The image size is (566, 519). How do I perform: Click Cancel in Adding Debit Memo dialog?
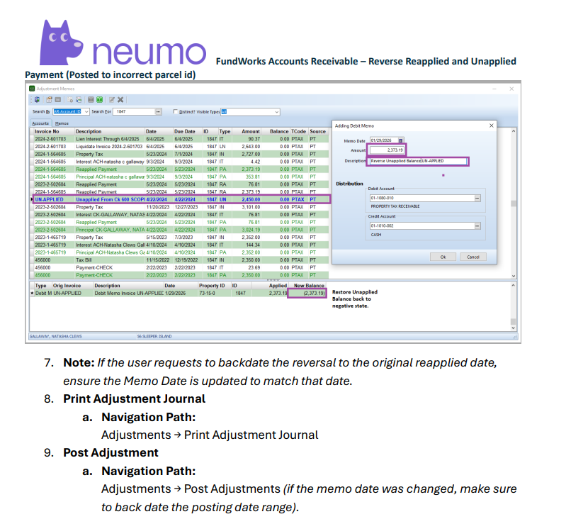[x=473, y=257]
